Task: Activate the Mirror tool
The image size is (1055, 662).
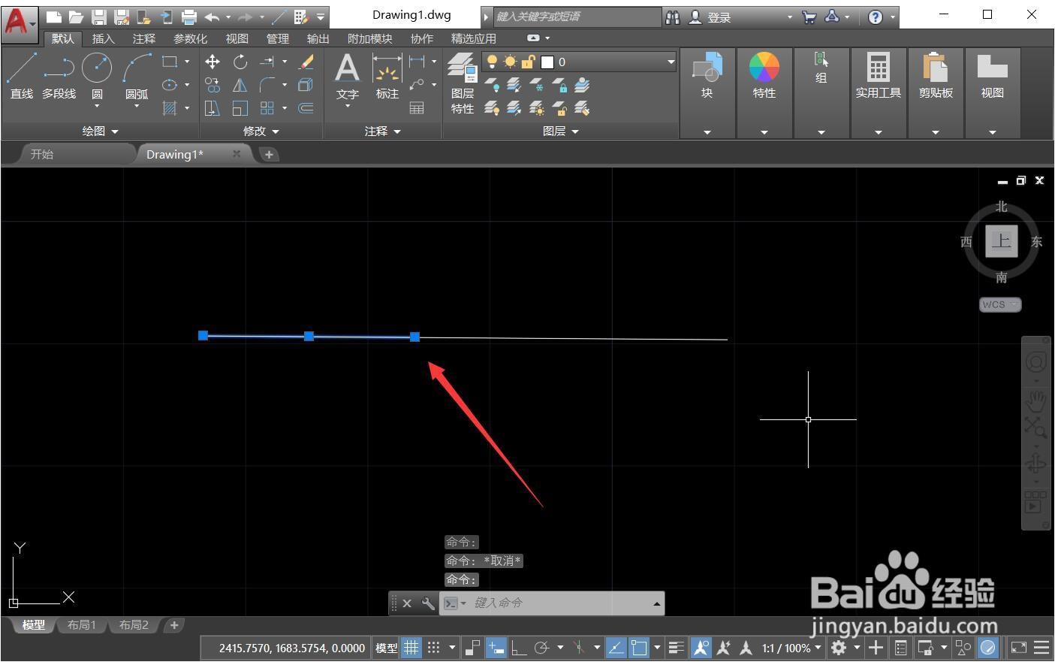Action: point(240,85)
